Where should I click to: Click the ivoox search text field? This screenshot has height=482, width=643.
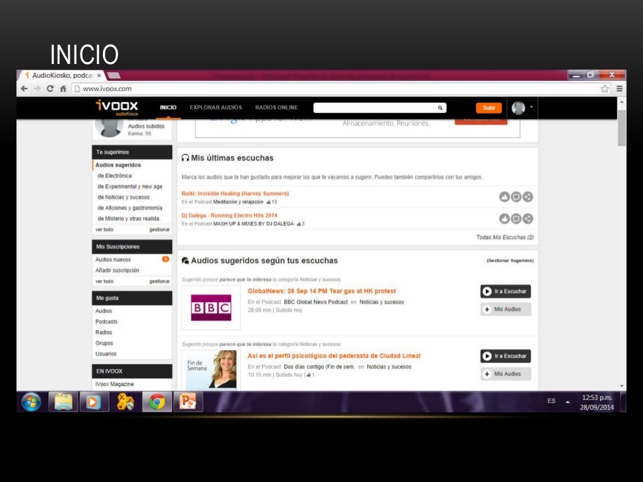pos(373,108)
